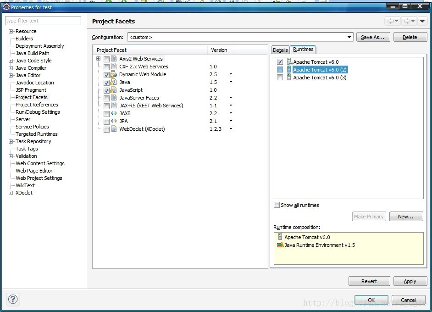432x312 pixels.
Task: Click the Tomcat icon in Runtime composition
Action: click(280, 237)
